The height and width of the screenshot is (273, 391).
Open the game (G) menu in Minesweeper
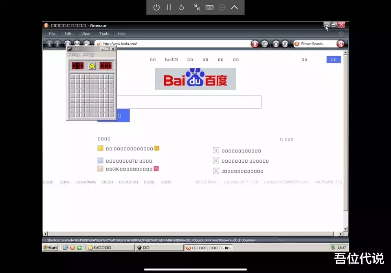pos(74,54)
